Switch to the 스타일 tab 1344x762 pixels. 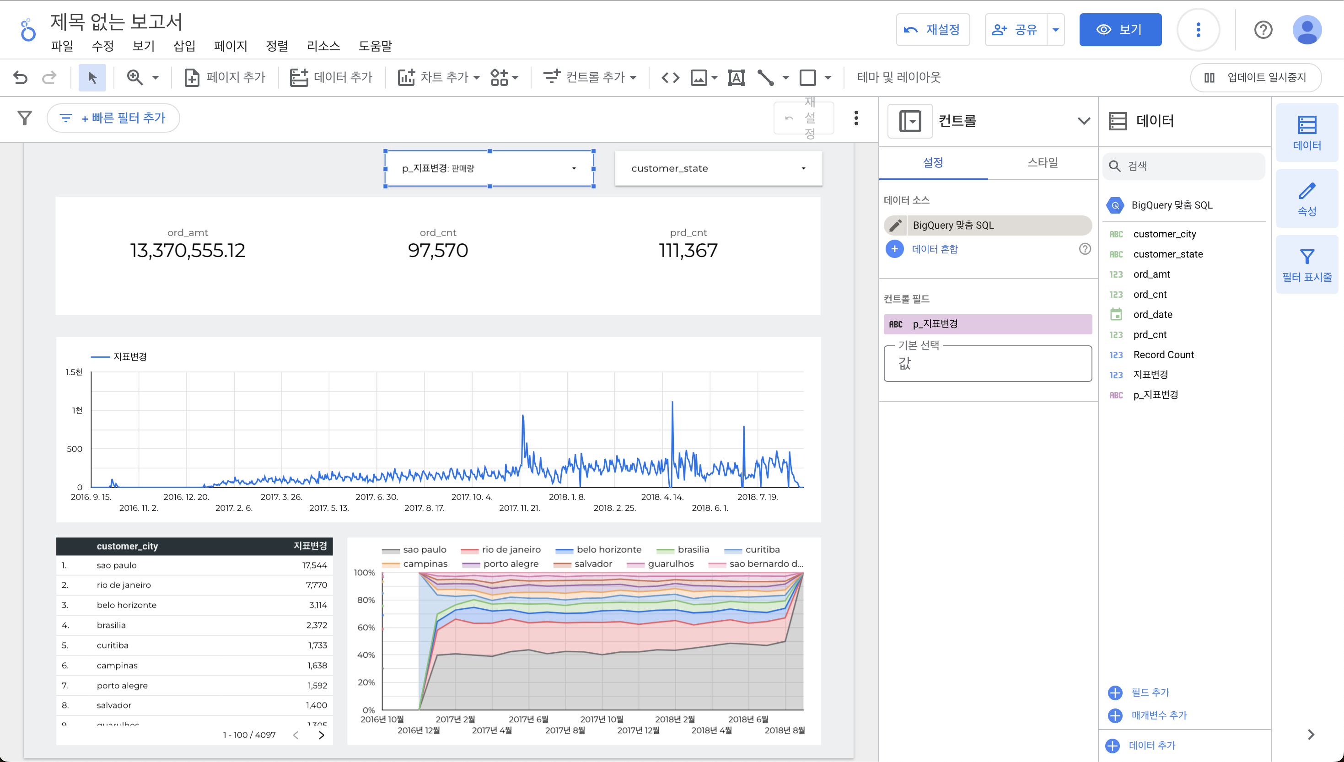[x=1042, y=163]
